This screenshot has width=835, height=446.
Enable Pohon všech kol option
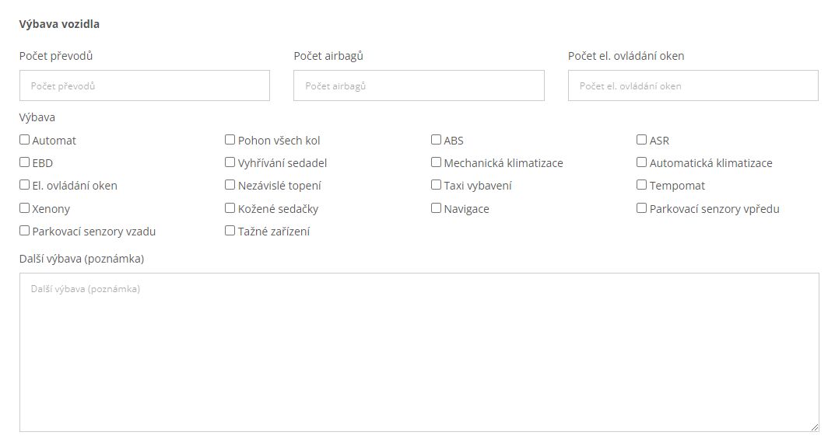point(230,140)
